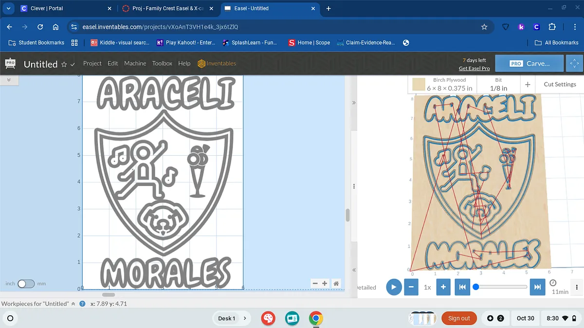This screenshot has height=328, width=584.
Task: Click the Sign out button in taskbar
Action: tap(458, 318)
